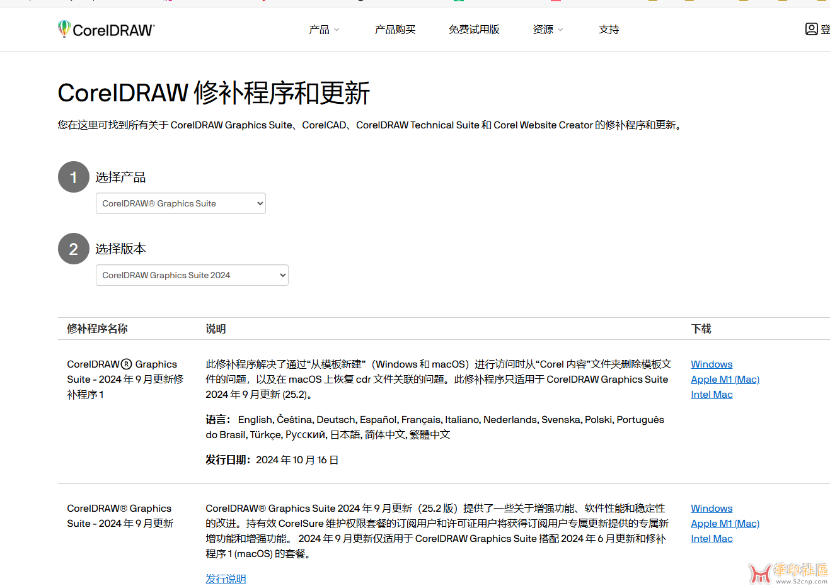Open the 产品购买 page
The width and height of the screenshot is (830, 586).
point(395,30)
